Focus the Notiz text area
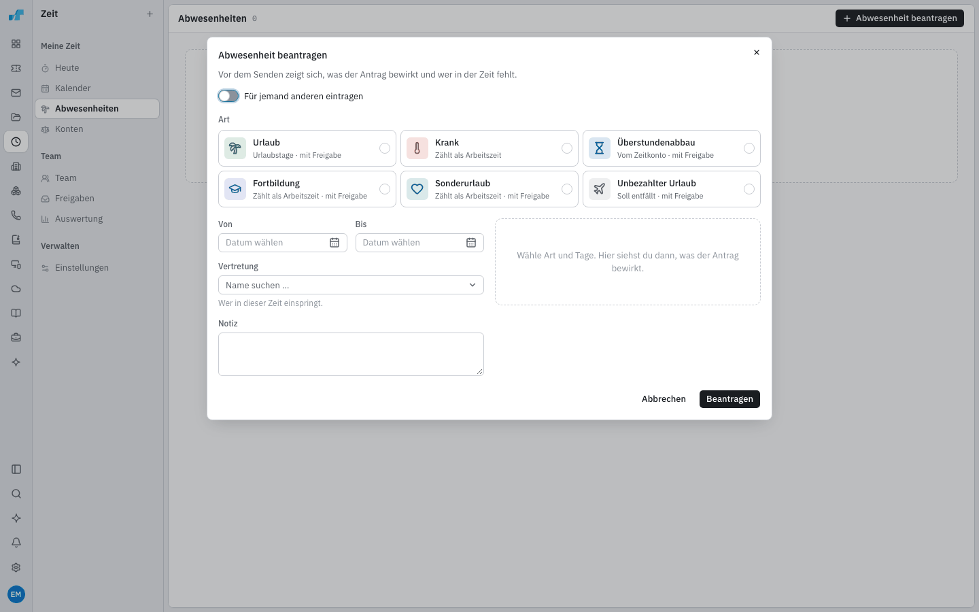 point(351,354)
